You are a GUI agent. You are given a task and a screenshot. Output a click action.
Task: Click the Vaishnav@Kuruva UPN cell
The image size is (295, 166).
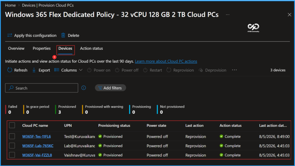pos(80,155)
